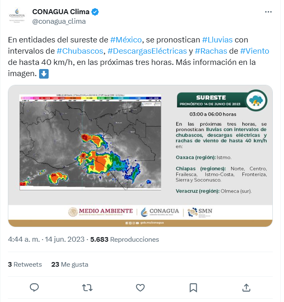Open the @conagua_clima handle link
This screenshot has height=302, width=284.
(59, 22)
